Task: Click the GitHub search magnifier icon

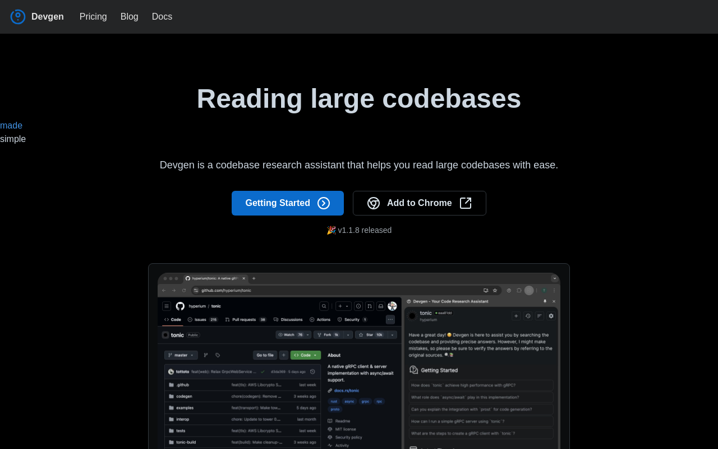Action: (x=324, y=306)
